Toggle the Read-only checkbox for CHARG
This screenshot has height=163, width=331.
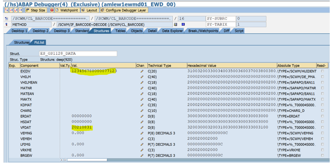323,110
